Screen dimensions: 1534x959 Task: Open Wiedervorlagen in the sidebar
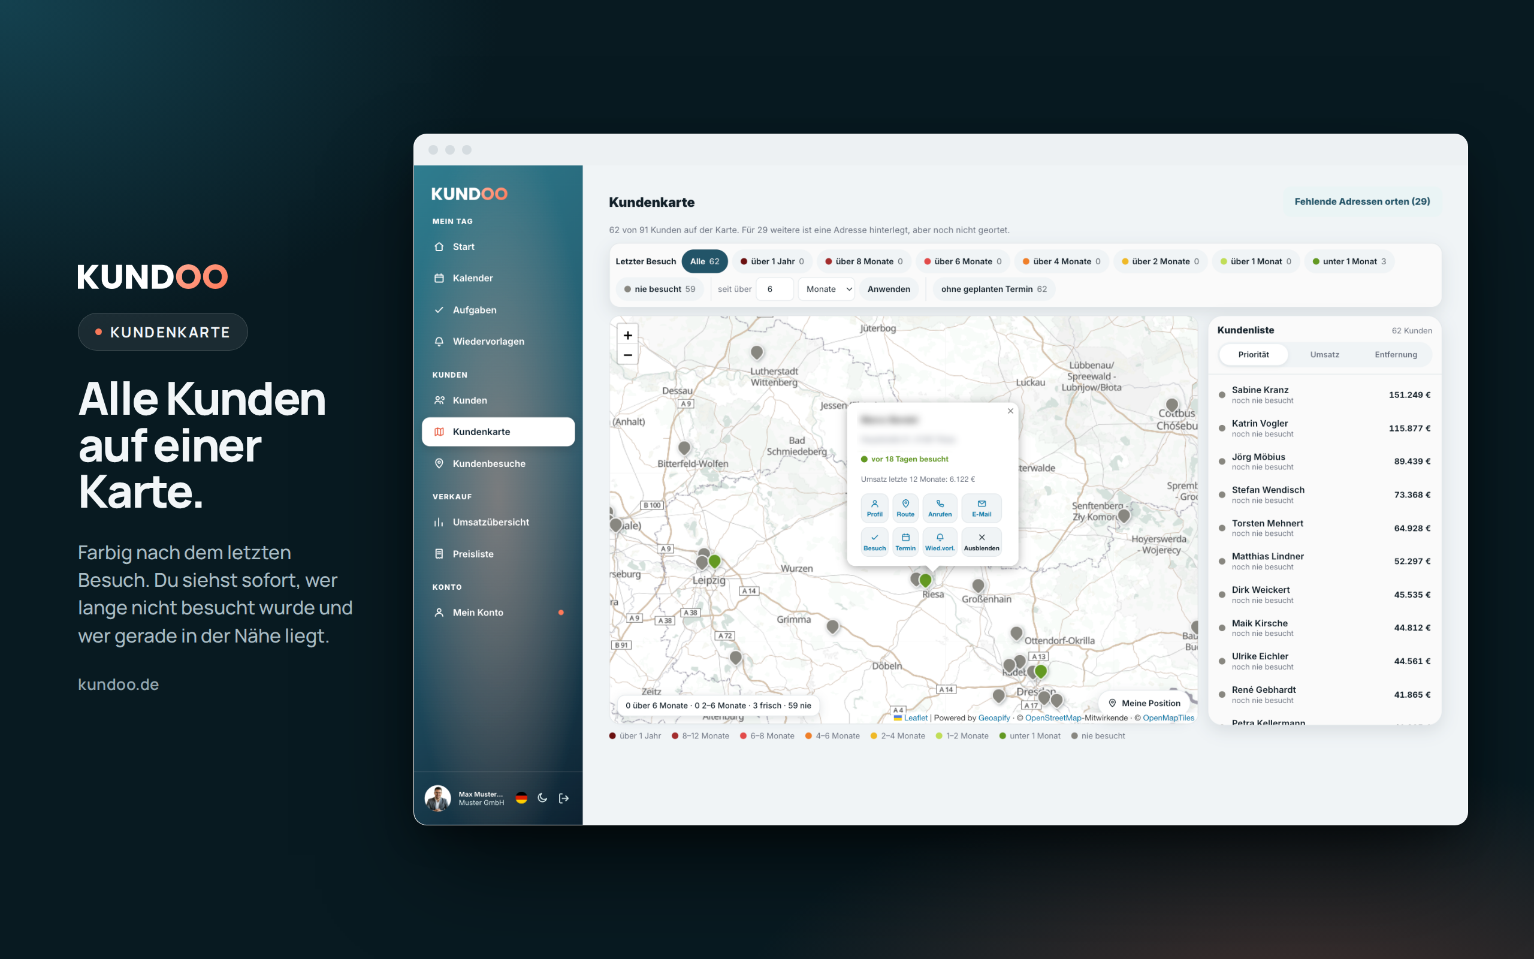[x=498, y=341]
